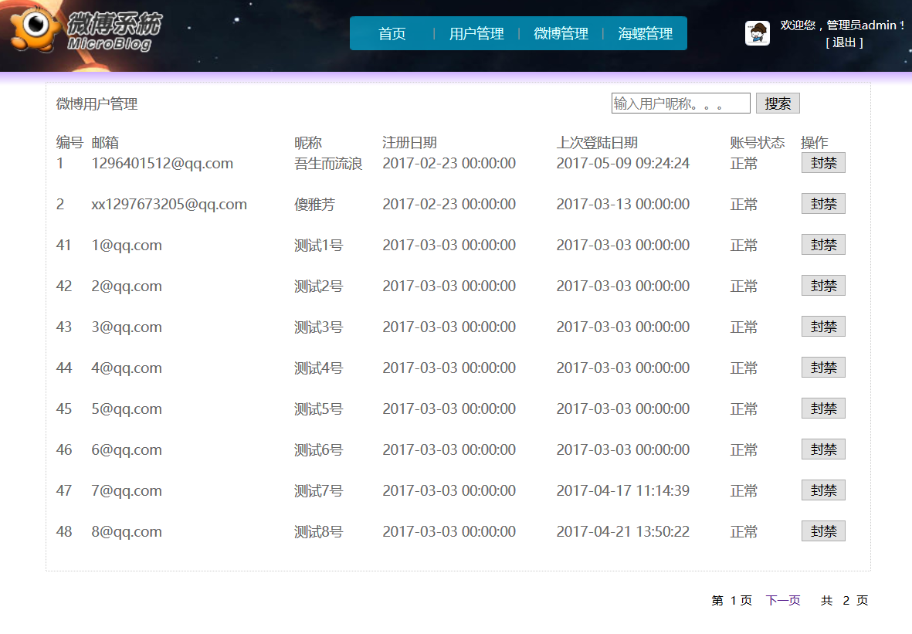Image resolution: width=912 pixels, height=634 pixels.
Task: Open the 首页 menu item
Action: (392, 34)
